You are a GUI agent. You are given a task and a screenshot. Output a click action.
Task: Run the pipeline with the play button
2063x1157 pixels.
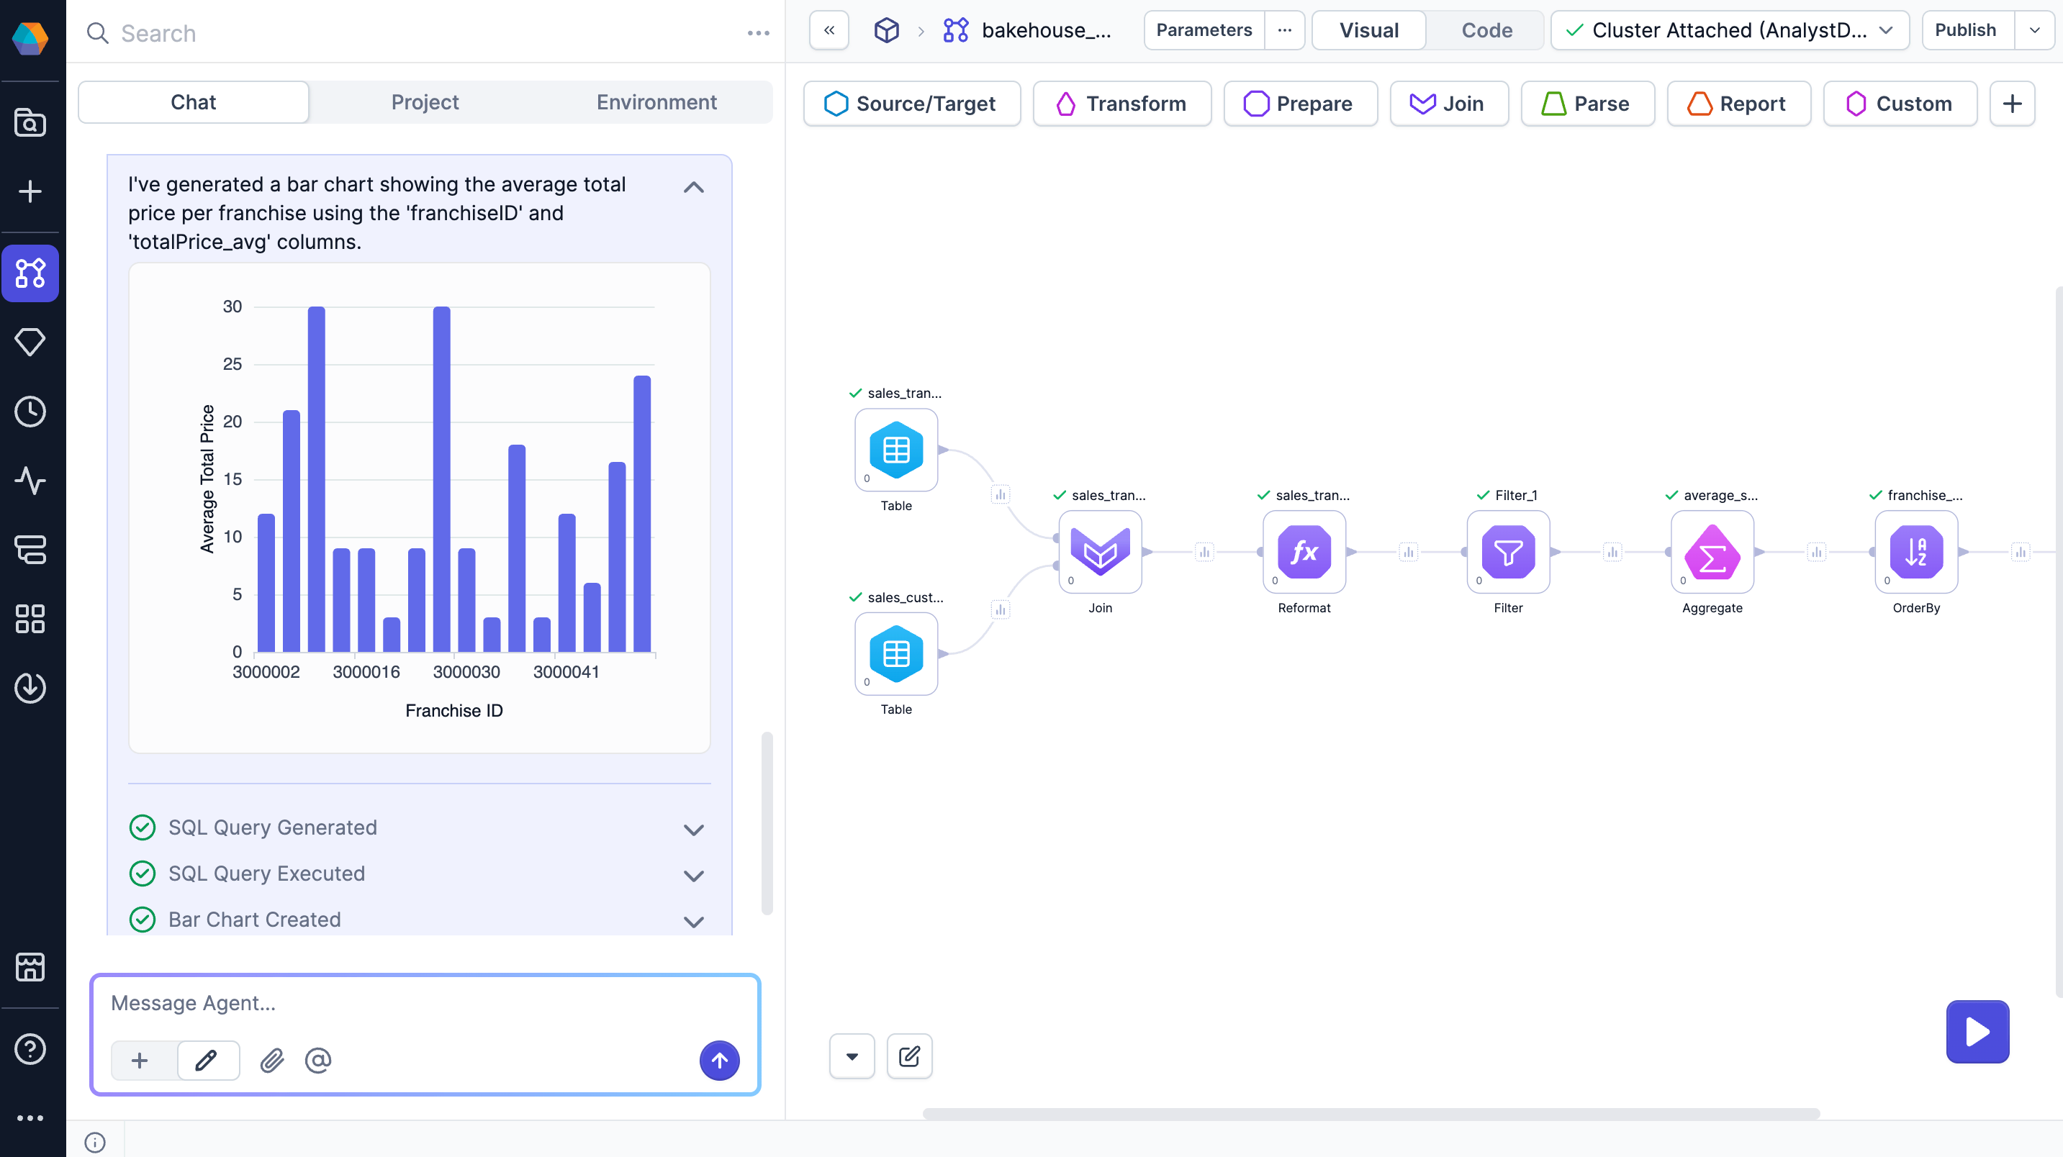pyautogui.click(x=1977, y=1032)
